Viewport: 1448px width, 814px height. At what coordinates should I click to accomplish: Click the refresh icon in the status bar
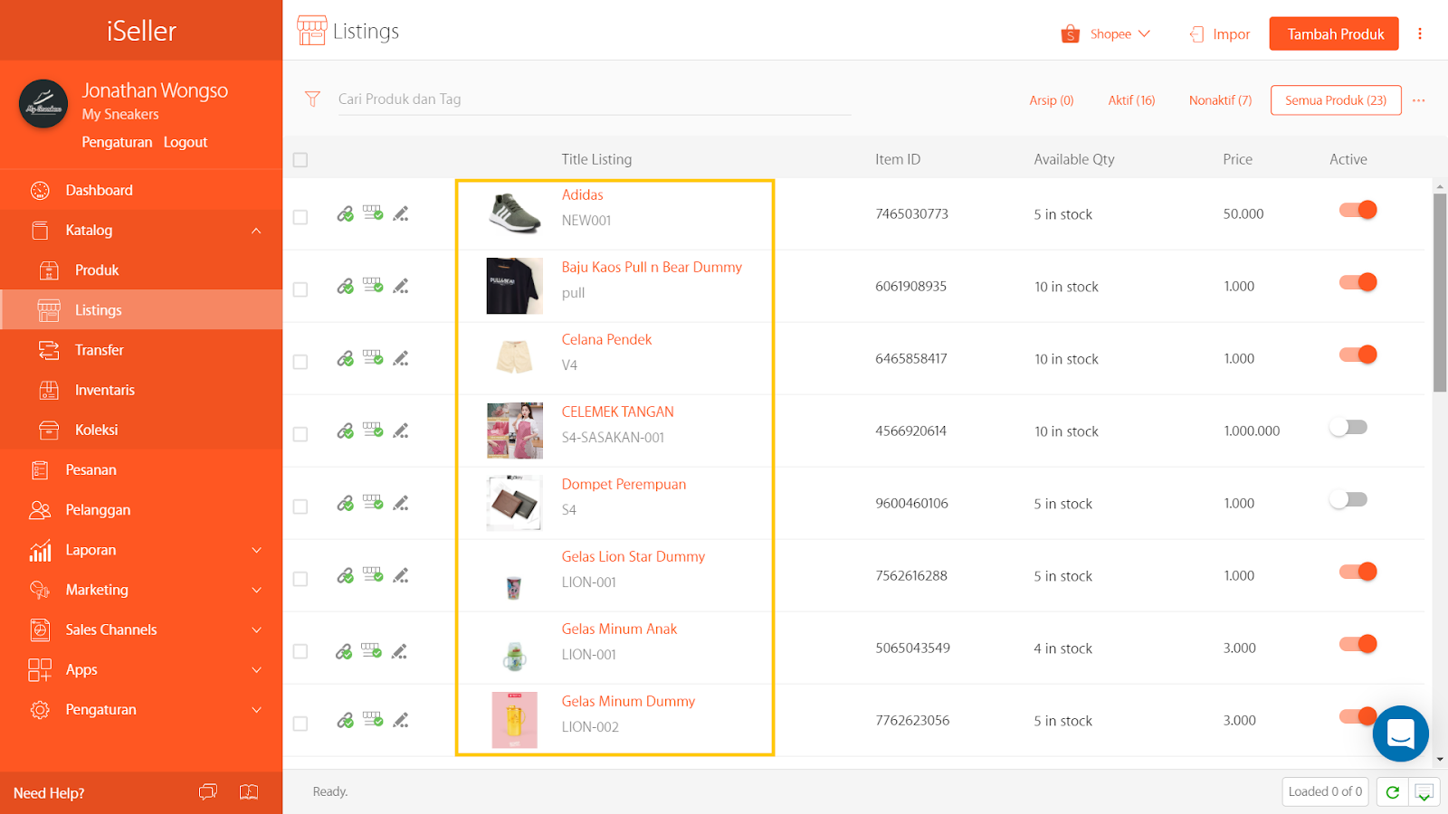pos(1392,791)
